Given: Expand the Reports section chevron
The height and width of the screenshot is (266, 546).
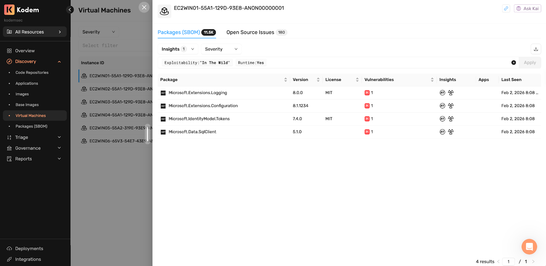Looking at the screenshot, I should point(59,159).
